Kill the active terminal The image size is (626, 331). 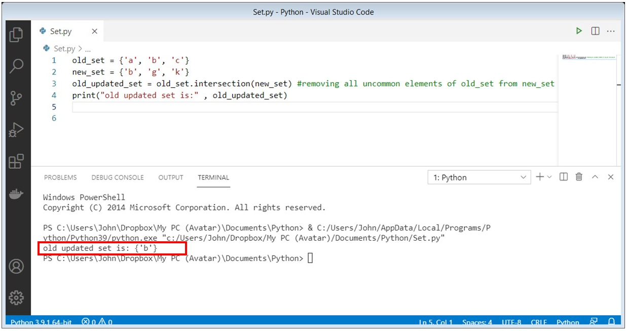[578, 177]
